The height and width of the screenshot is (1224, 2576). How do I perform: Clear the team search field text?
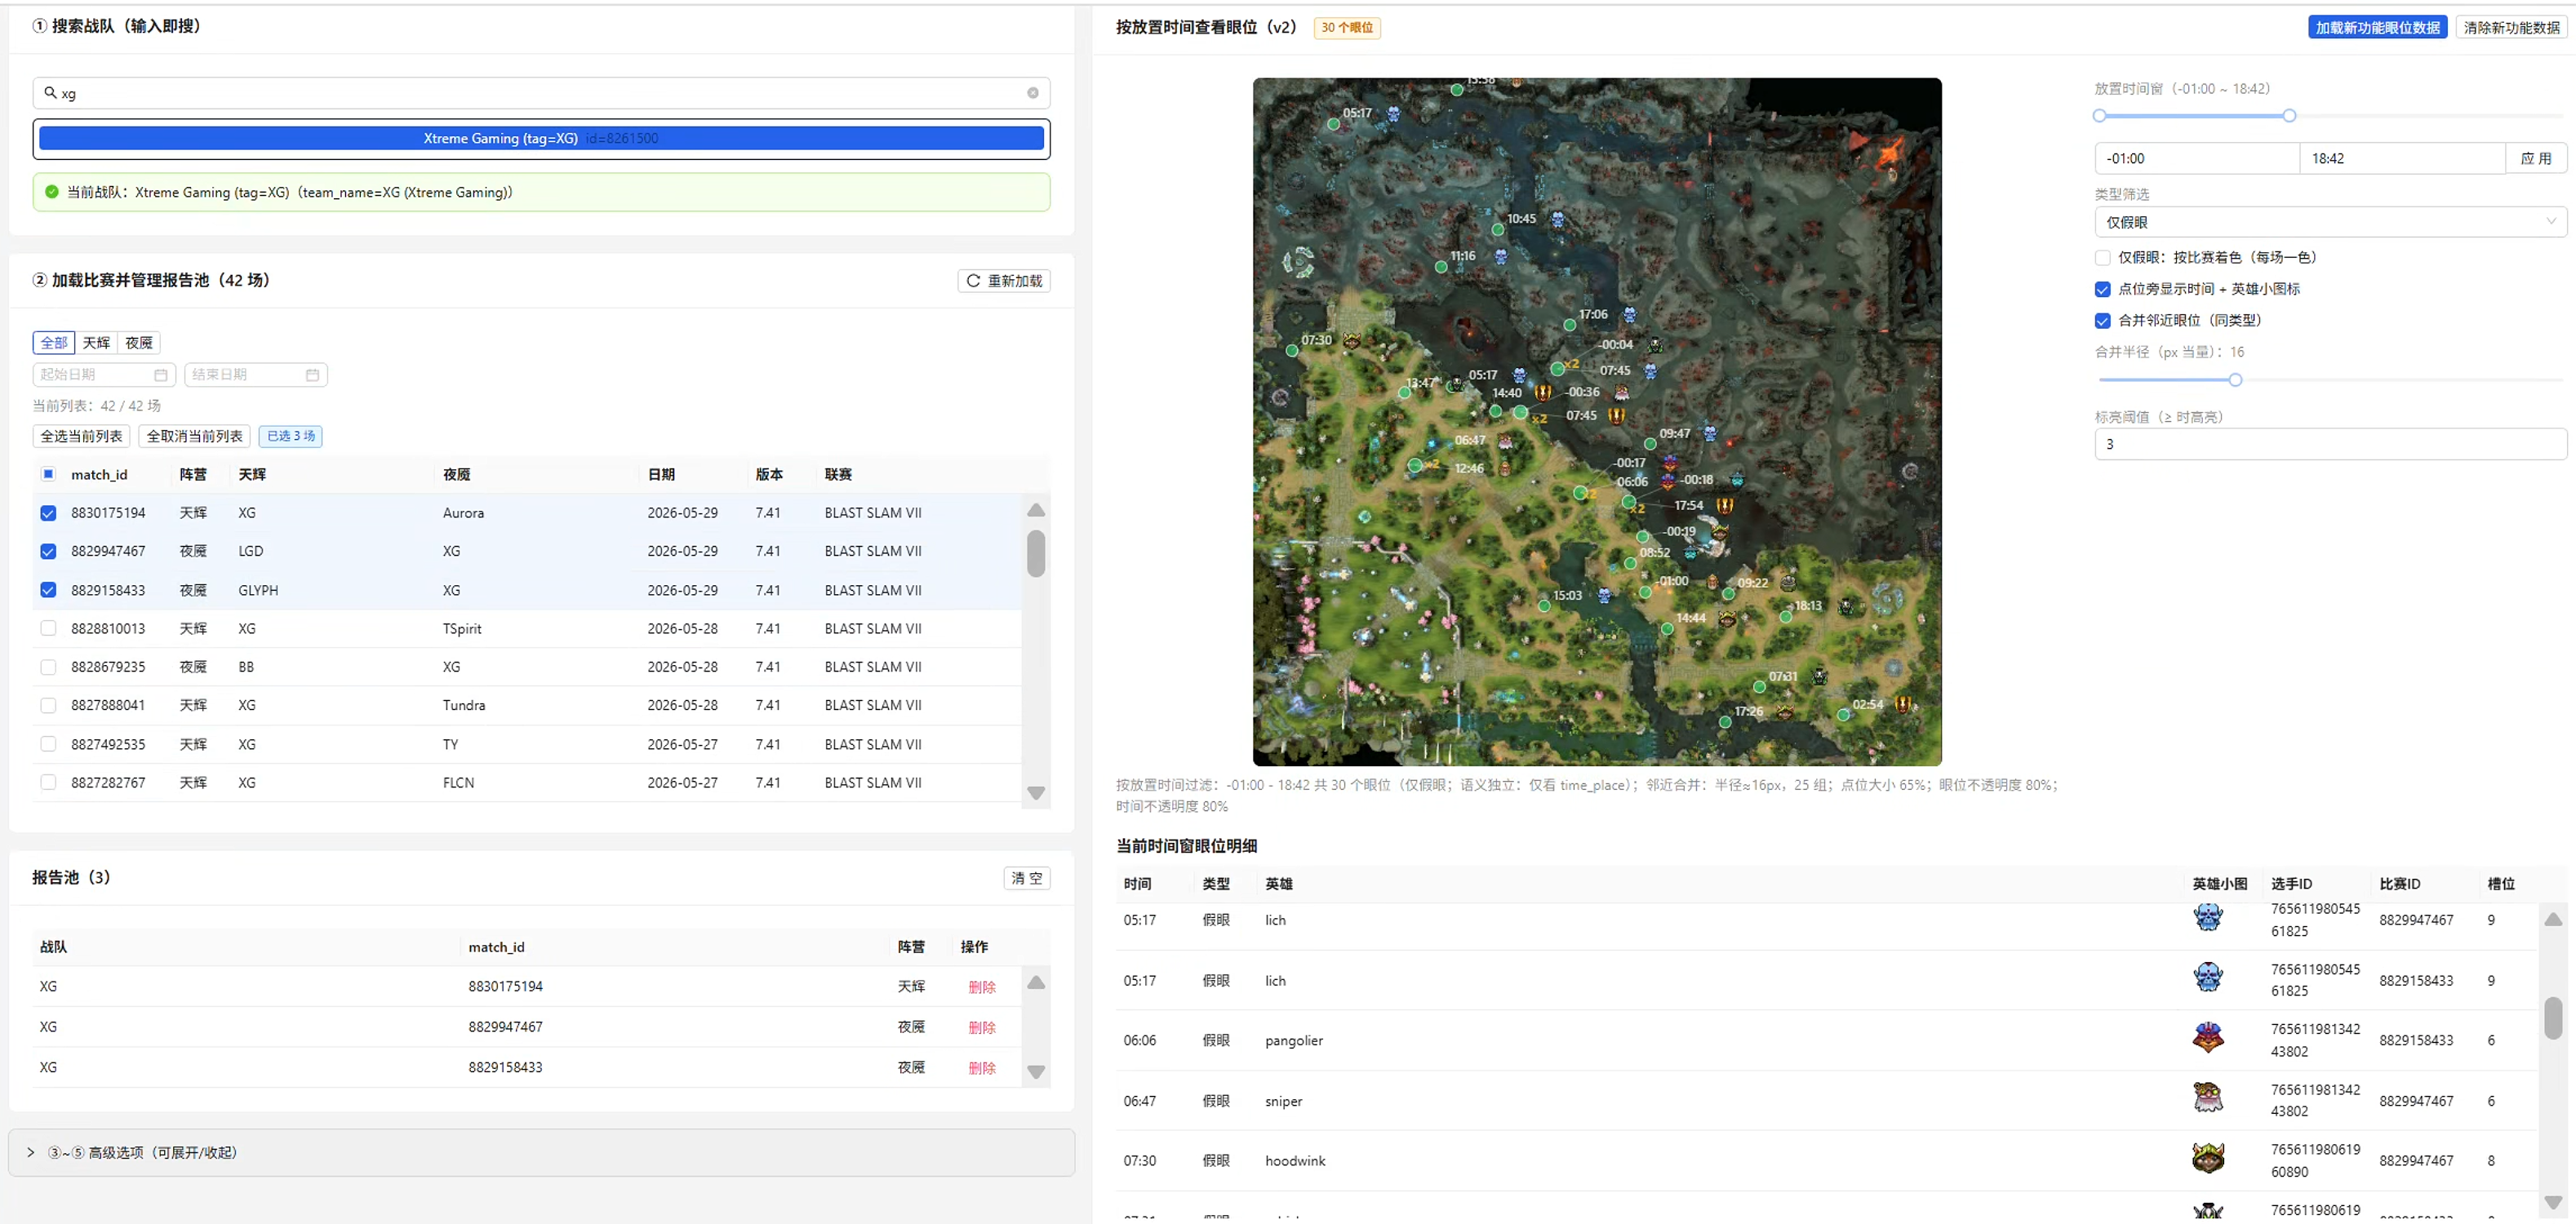point(1032,93)
